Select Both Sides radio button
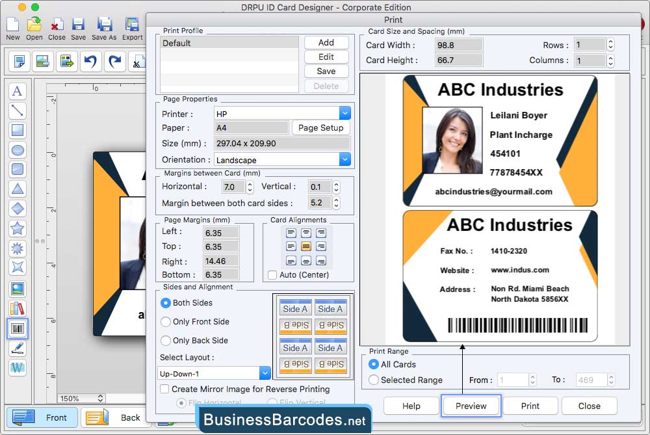 point(165,303)
